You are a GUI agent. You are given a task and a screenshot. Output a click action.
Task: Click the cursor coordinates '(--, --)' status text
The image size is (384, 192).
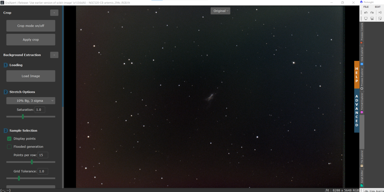5,190
